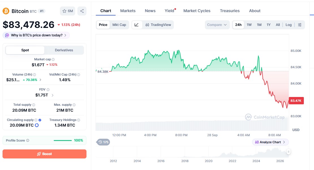Viewport: 314px width, 170px height.
Task: Click the candlestick icon in Analyze Chart
Action: coord(257,142)
